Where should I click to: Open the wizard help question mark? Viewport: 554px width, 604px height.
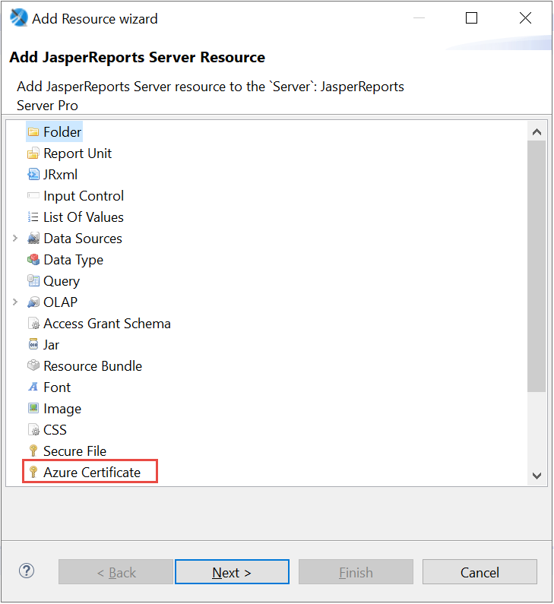(x=27, y=571)
